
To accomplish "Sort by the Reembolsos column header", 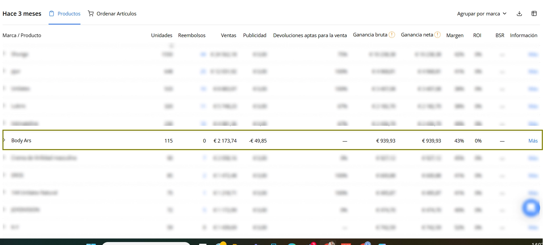I will pos(192,35).
